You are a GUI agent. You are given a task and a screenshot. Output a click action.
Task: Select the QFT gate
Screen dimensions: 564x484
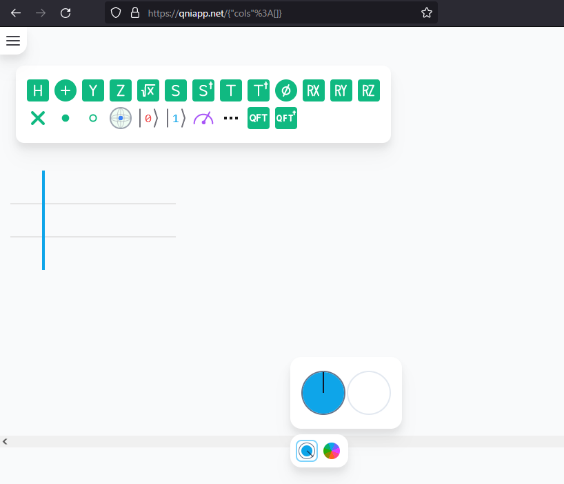coord(259,118)
